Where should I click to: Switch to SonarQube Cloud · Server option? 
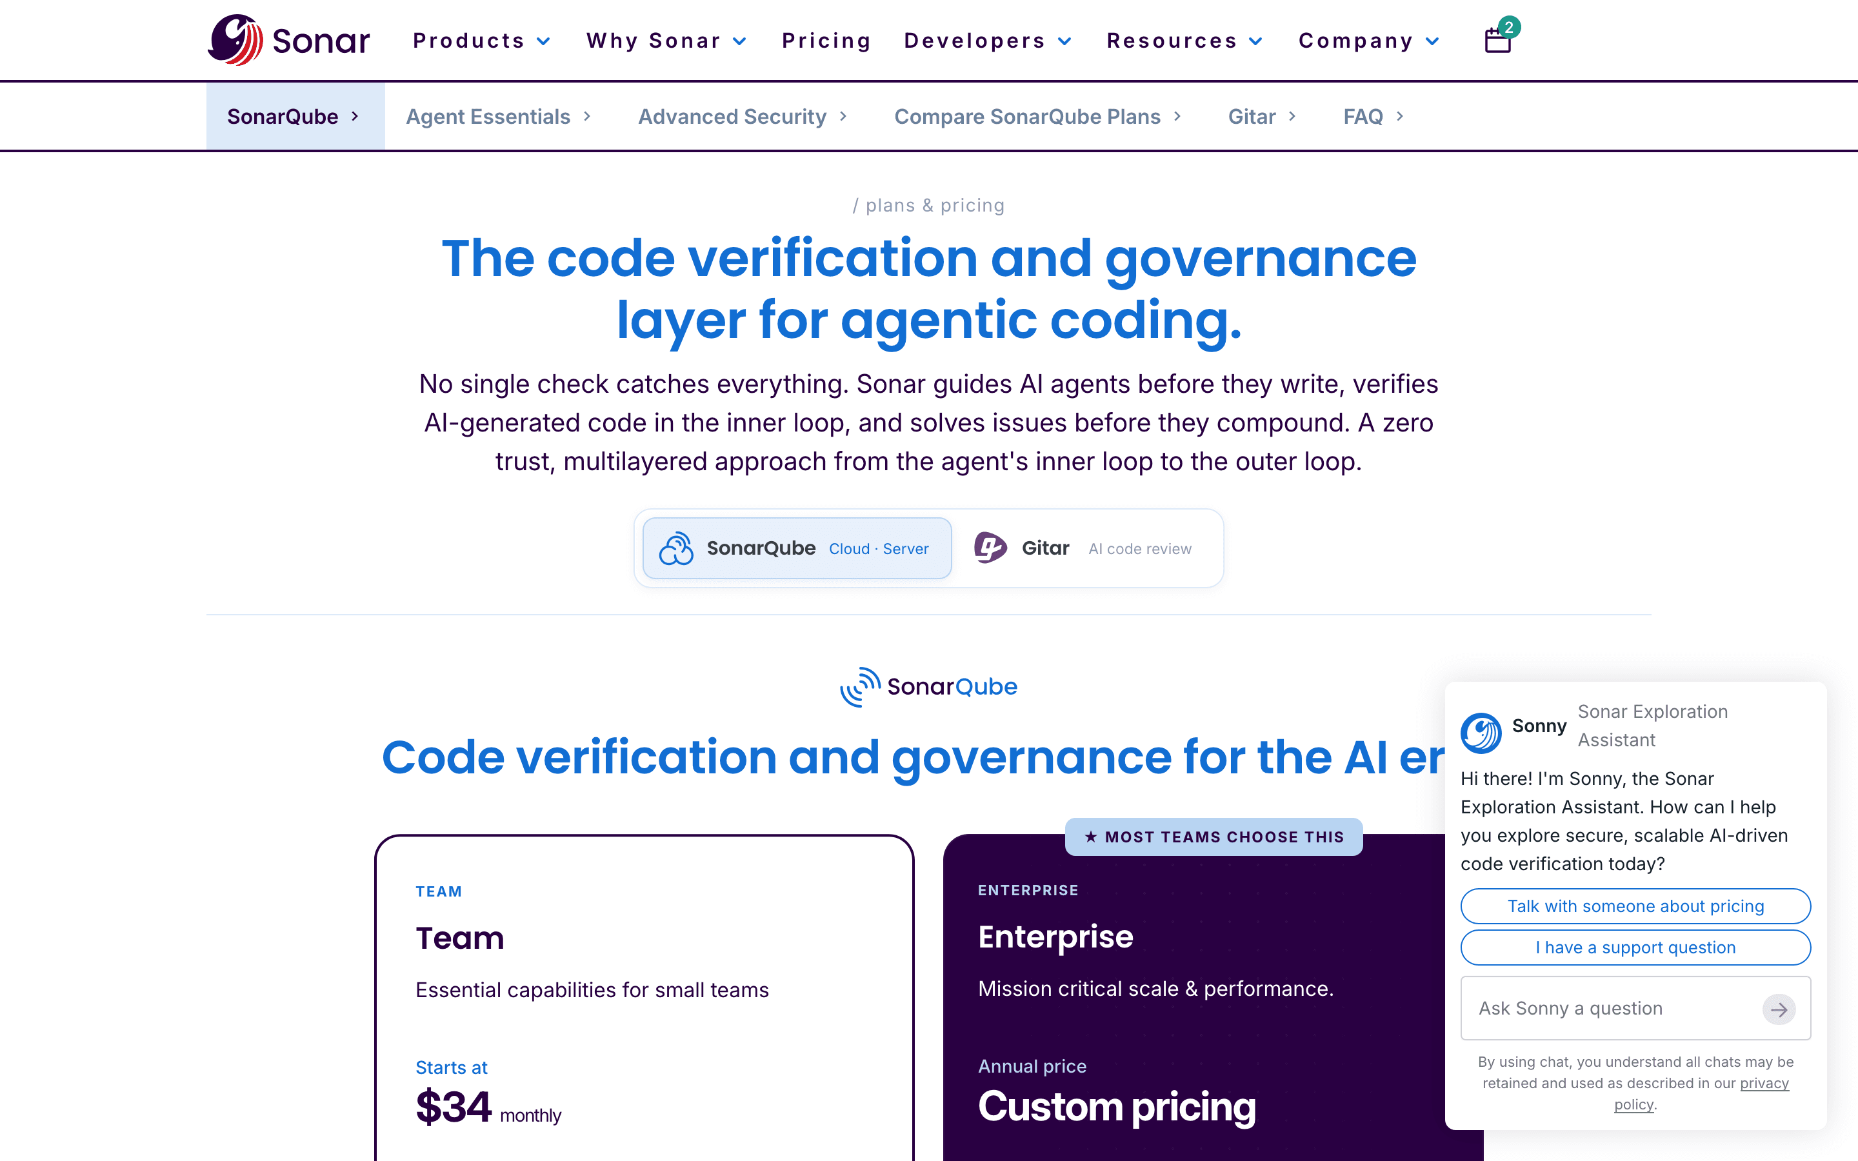(x=797, y=548)
